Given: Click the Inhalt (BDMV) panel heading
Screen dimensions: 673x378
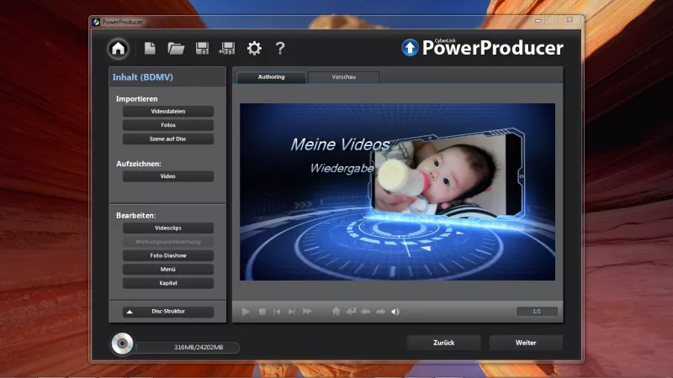Looking at the screenshot, I should pos(142,77).
